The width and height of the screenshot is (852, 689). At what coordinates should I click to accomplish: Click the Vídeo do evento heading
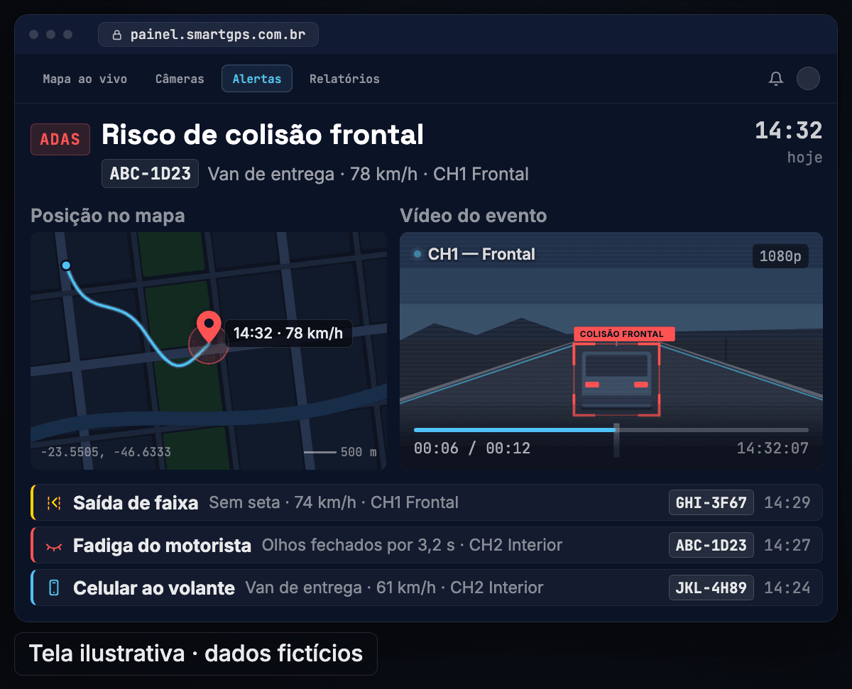[474, 216]
